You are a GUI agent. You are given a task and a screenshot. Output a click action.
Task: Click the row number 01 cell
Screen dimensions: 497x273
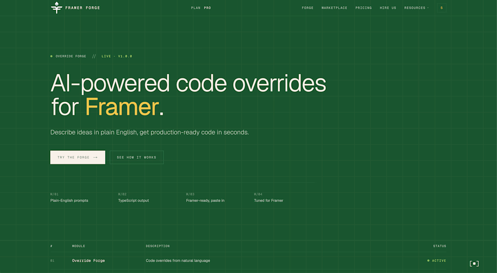(52, 261)
